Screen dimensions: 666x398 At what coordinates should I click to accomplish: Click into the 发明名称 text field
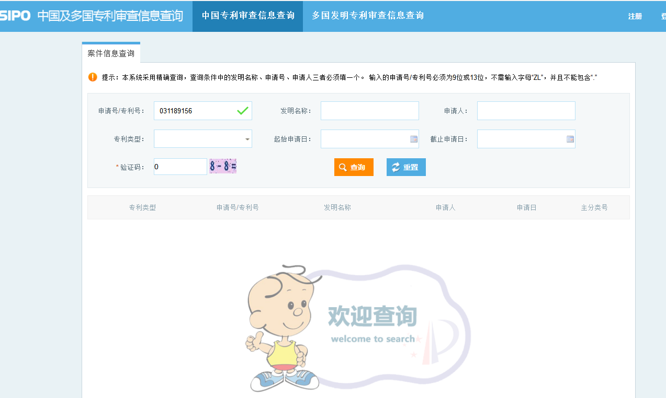pyautogui.click(x=369, y=111)
